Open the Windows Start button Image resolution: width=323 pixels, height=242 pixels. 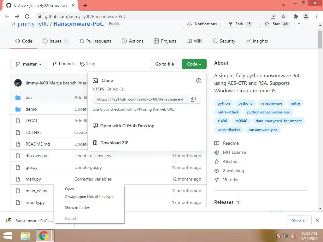tap(8, 236)
